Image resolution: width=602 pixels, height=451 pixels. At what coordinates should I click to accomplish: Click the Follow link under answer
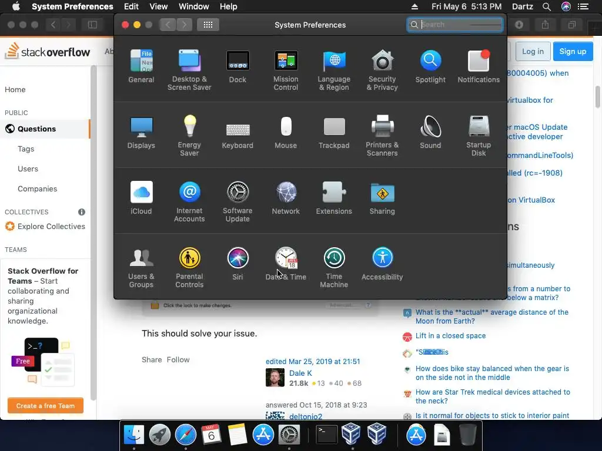click(178, 360)
